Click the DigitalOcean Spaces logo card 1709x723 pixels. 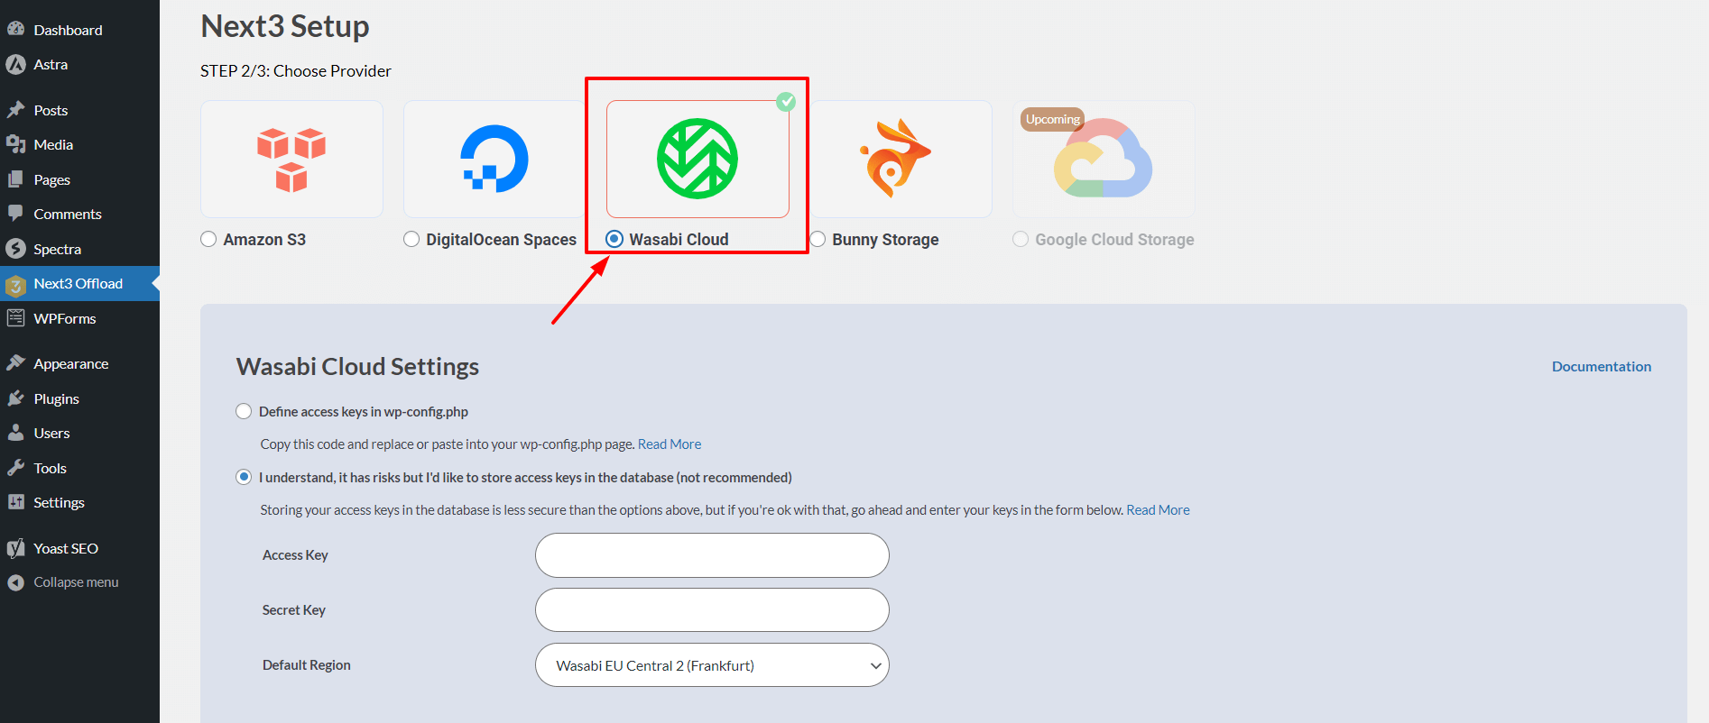click(494, 159)
